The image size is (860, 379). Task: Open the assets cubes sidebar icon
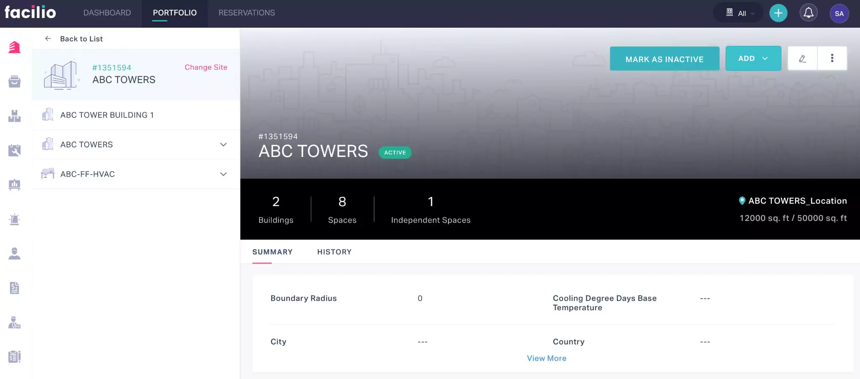pos(15,116)
